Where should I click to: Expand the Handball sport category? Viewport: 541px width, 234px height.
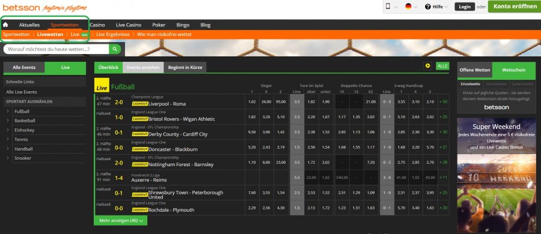click(8, 149)
